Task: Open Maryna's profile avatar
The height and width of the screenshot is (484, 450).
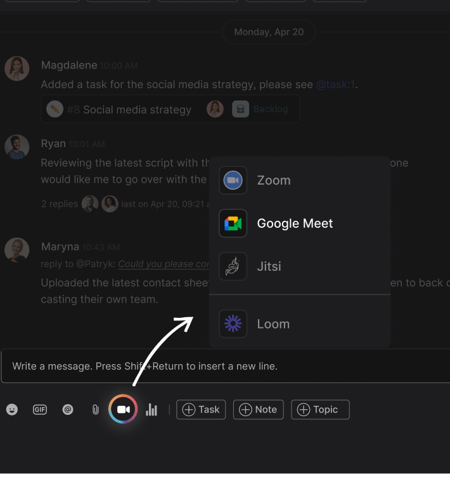Action: coord(17,250)
